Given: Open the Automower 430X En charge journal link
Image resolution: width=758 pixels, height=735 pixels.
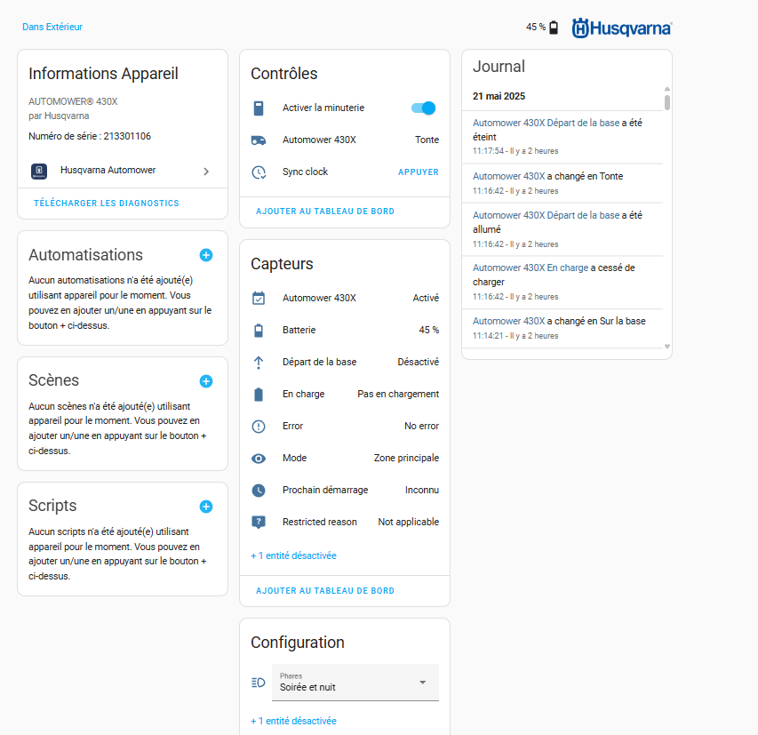Looking at the screenshot, I should [x=531, y=268].
